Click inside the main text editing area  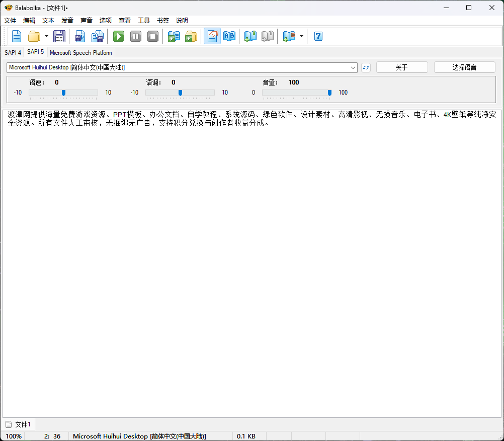pos(252,263)
